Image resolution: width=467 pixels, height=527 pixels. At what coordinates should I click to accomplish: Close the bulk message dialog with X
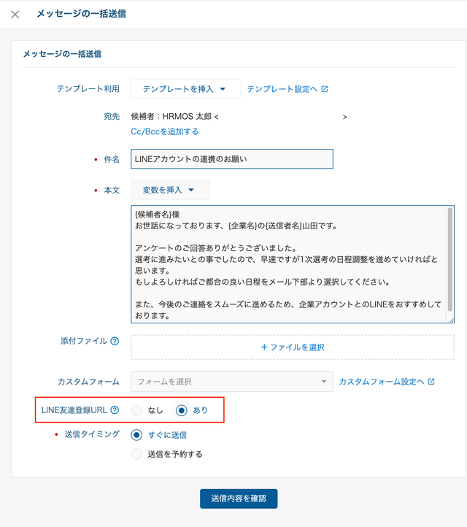click(15, 14)
